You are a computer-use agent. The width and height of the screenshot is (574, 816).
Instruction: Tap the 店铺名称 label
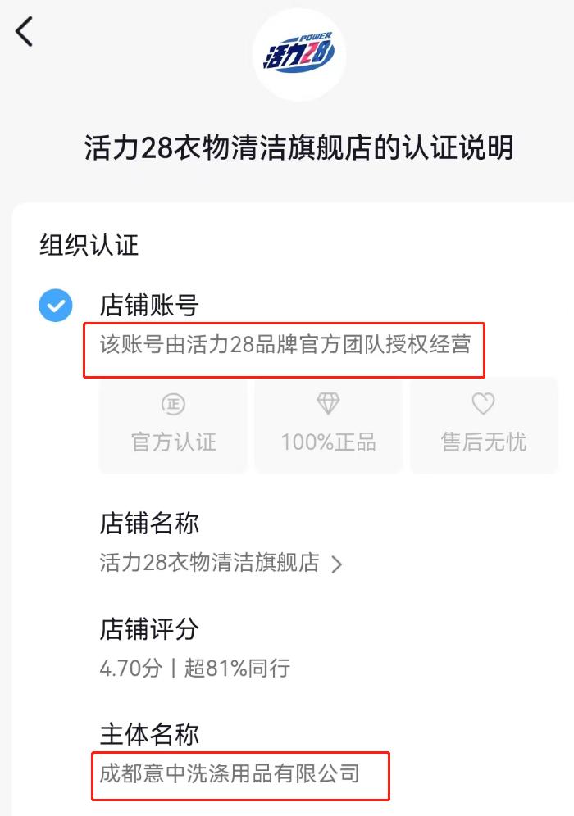point(149,524)
